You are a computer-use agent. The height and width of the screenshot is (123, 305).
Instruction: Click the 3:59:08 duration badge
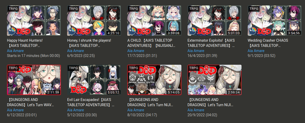pos(174,33)
